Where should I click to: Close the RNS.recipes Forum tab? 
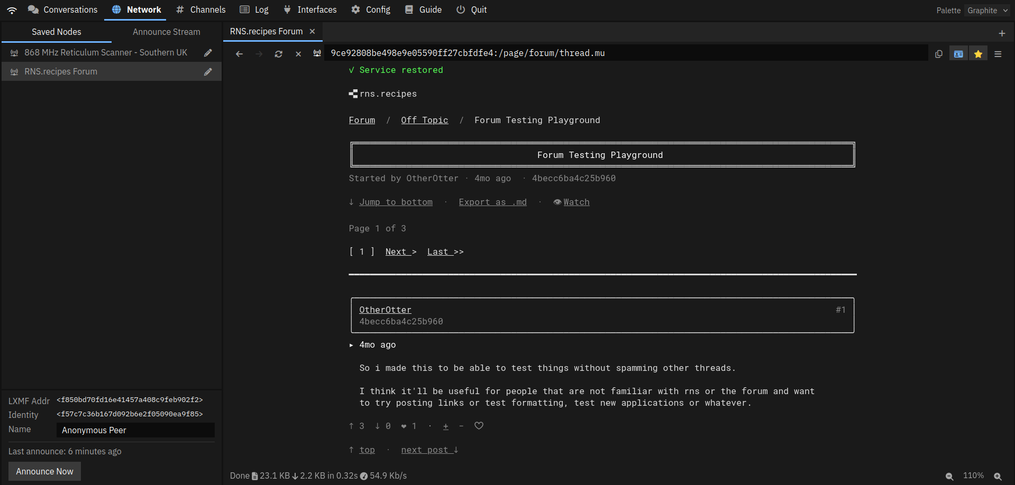tap(313, 32)
